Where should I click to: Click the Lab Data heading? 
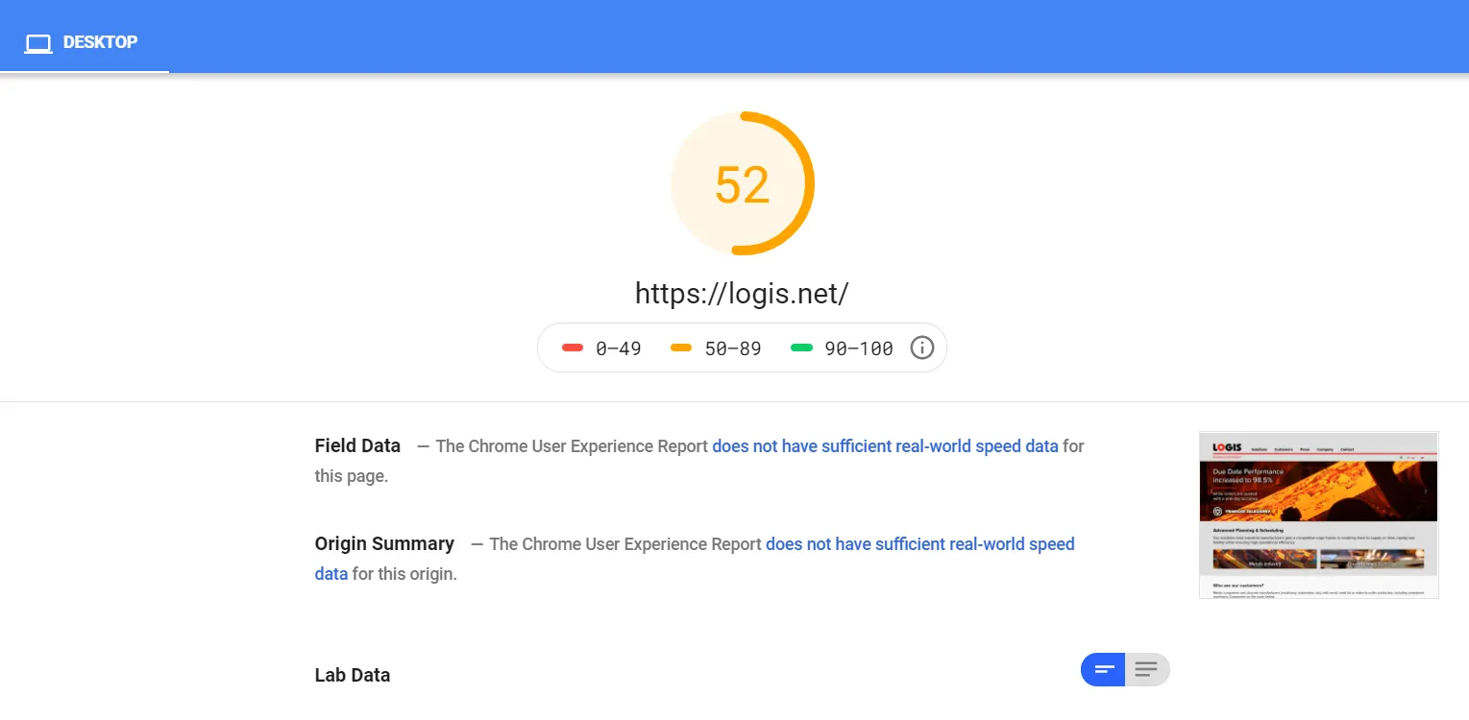point(353,675)
